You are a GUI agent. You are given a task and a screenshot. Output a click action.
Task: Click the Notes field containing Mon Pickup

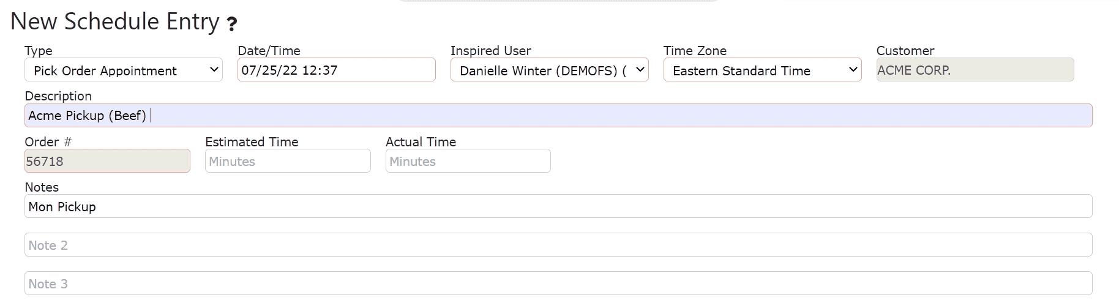[558, 206]
